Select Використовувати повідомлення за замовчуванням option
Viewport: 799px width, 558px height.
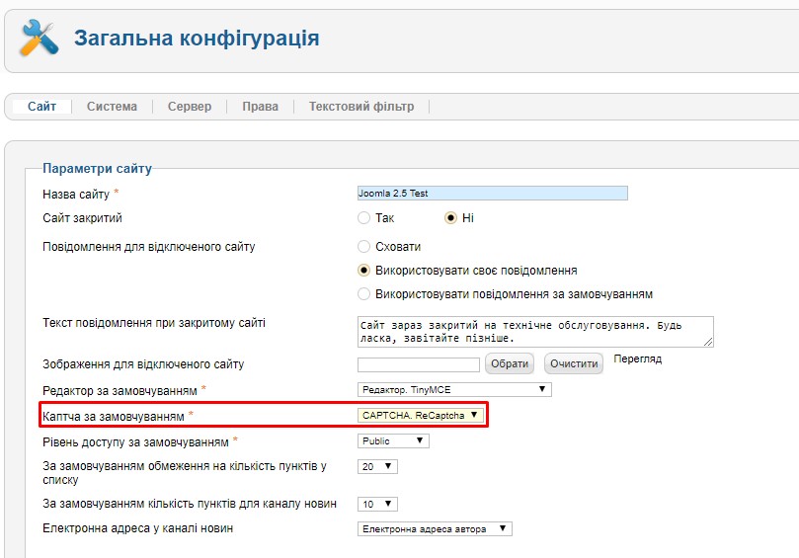coord(363,294)
